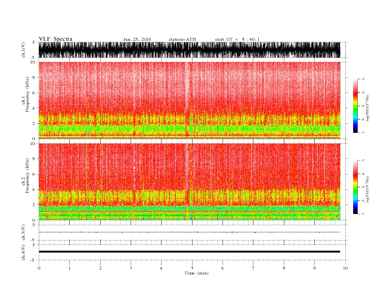This screenshot has height=301, width=389.
Task: Click the 'ch.4(V)' axis label
Action: [24, 252]
